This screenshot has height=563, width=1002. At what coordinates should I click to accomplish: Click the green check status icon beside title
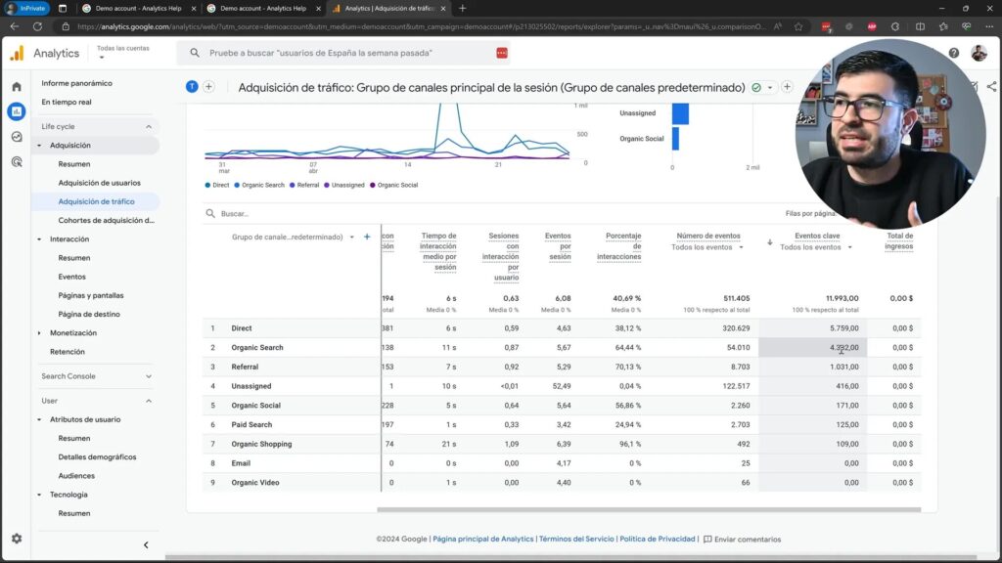(756, 87)
